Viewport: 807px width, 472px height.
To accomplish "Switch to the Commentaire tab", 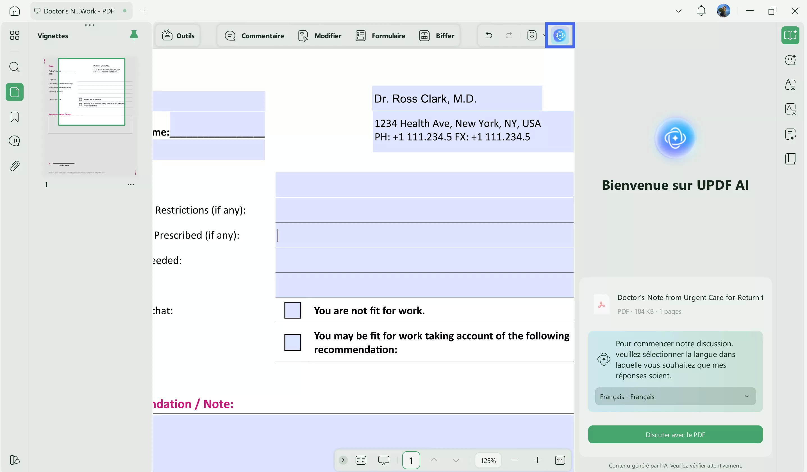I will coord(254,36).
